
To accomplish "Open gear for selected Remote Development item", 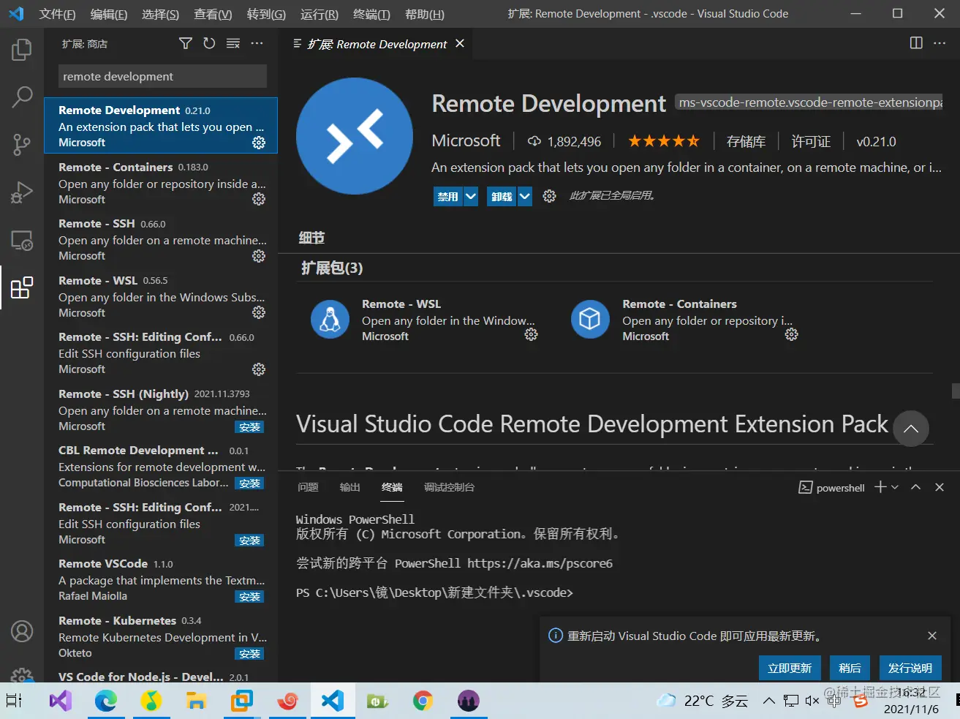I will pyautogui.click(x=259, y=143).
